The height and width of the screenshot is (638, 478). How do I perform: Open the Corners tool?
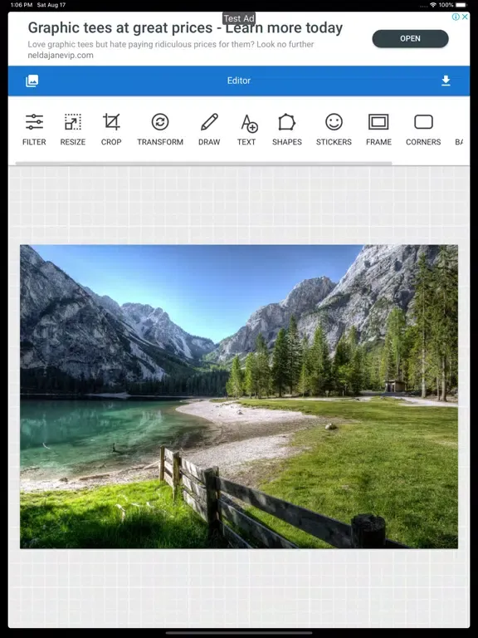423,130
